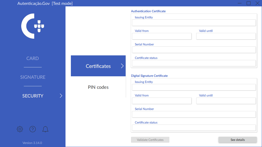Click Authentication Certificate Serial Number field
262x147 pixels.
tap(194, 50)
